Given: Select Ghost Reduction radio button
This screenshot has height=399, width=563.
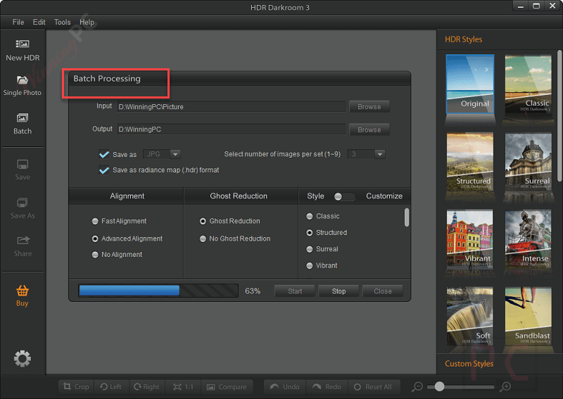Looking at the screenshot, I should pyautogui.click(x=203, y=221).
